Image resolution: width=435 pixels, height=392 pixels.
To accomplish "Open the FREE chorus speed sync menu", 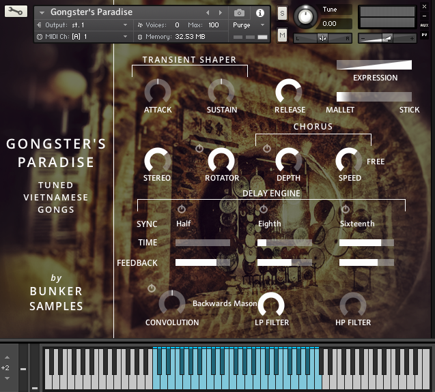I will [x=376, y=162].
